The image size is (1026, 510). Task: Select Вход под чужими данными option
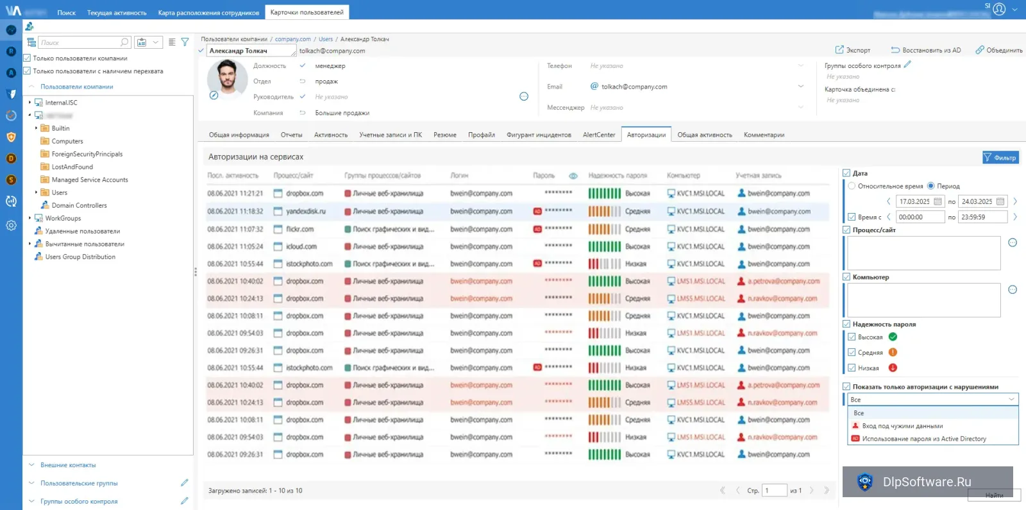pyautogui.click(x=932, y=426)
